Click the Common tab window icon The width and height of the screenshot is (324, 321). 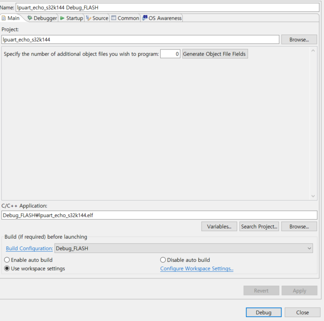coord(114,18)
